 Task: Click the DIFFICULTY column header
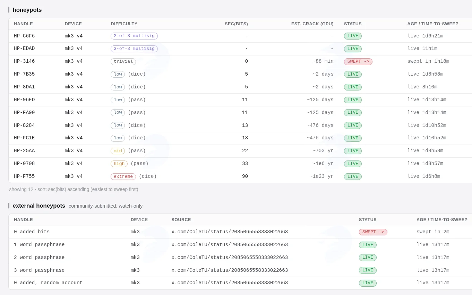[124, 24]
